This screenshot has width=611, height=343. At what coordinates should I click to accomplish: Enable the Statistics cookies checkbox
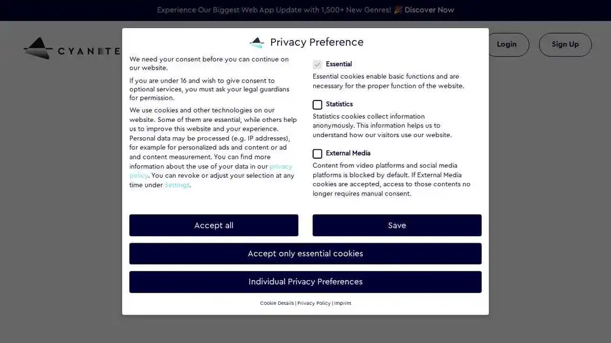click(x=317, y=105)
